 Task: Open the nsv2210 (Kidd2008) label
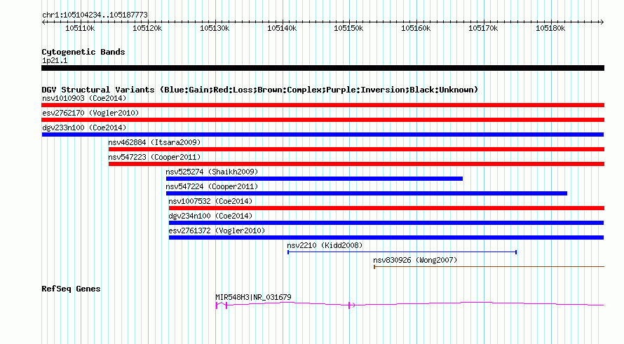(325, 245)
